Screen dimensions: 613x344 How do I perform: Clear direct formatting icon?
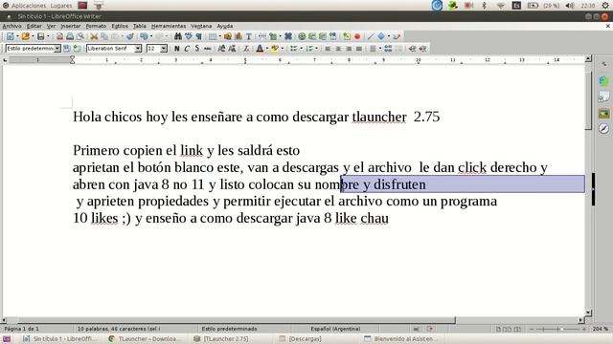tap(246, 49)
